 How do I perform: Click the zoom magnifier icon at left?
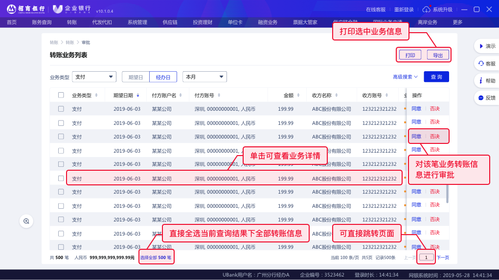pos(26,221)
